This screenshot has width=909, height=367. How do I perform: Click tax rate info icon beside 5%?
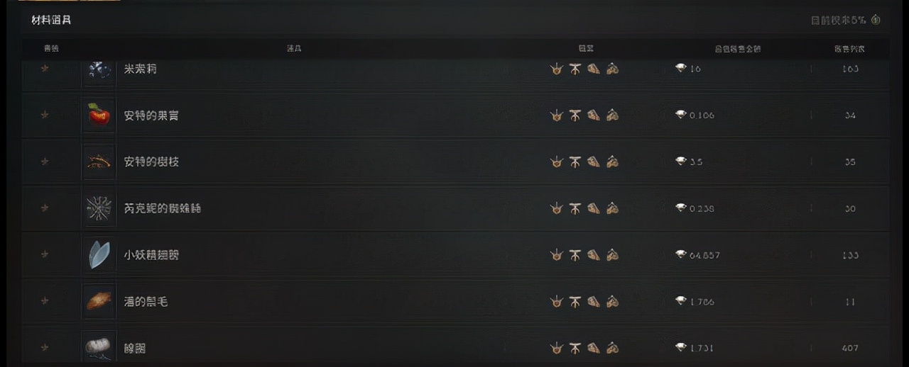(876, 20)
